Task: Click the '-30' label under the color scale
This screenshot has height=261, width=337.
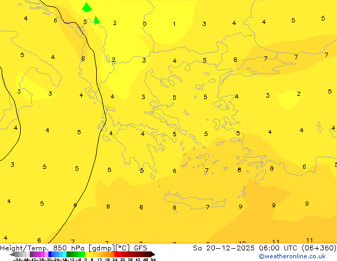Action: point(49,260)
